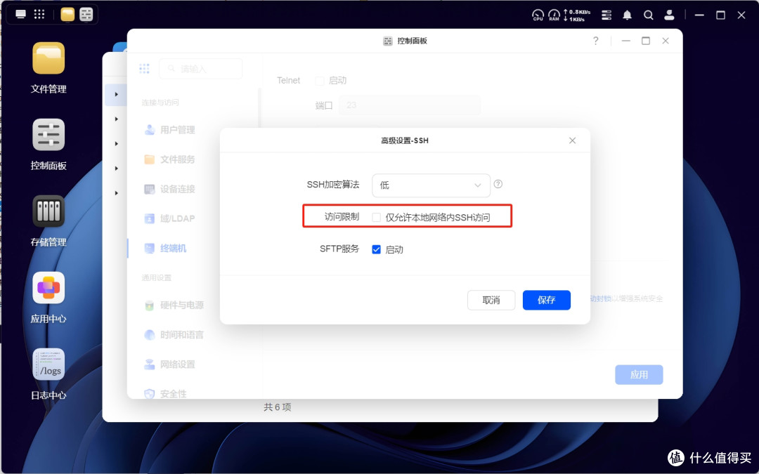Open 应用中心 desktop icon

(x=48, y=288)
